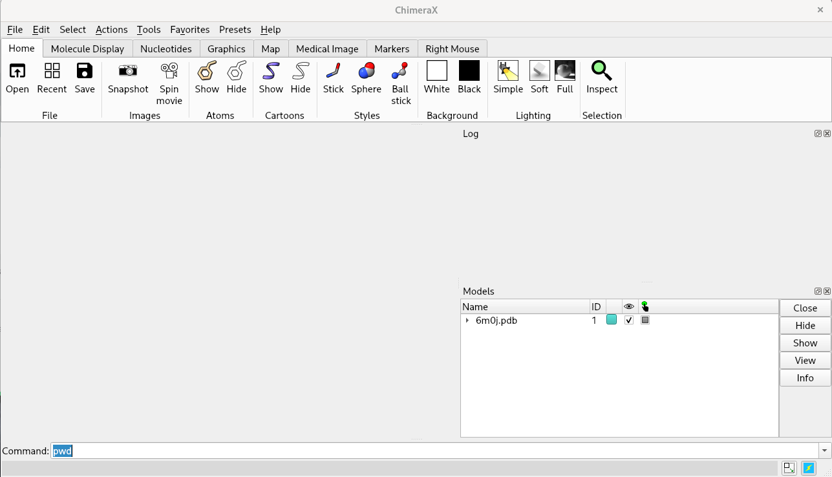
Task: Click the Info button in Models panel
Action: coord(805,378)
